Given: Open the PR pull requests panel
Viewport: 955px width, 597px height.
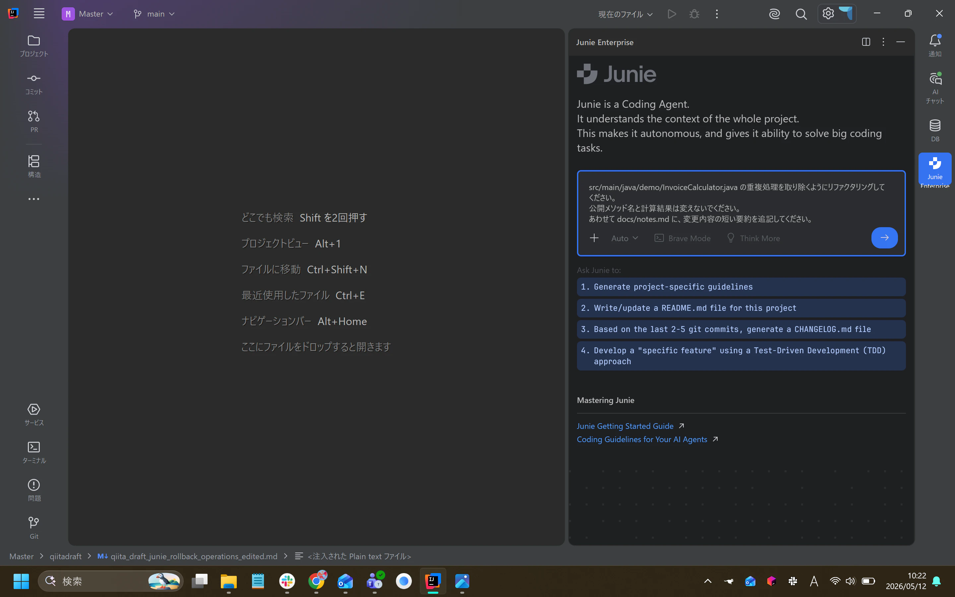Looking at the screenshot, I should [x=34, y=122].
